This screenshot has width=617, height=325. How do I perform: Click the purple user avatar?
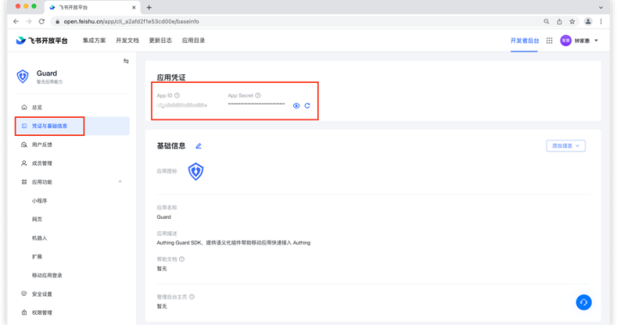(566, 40)
